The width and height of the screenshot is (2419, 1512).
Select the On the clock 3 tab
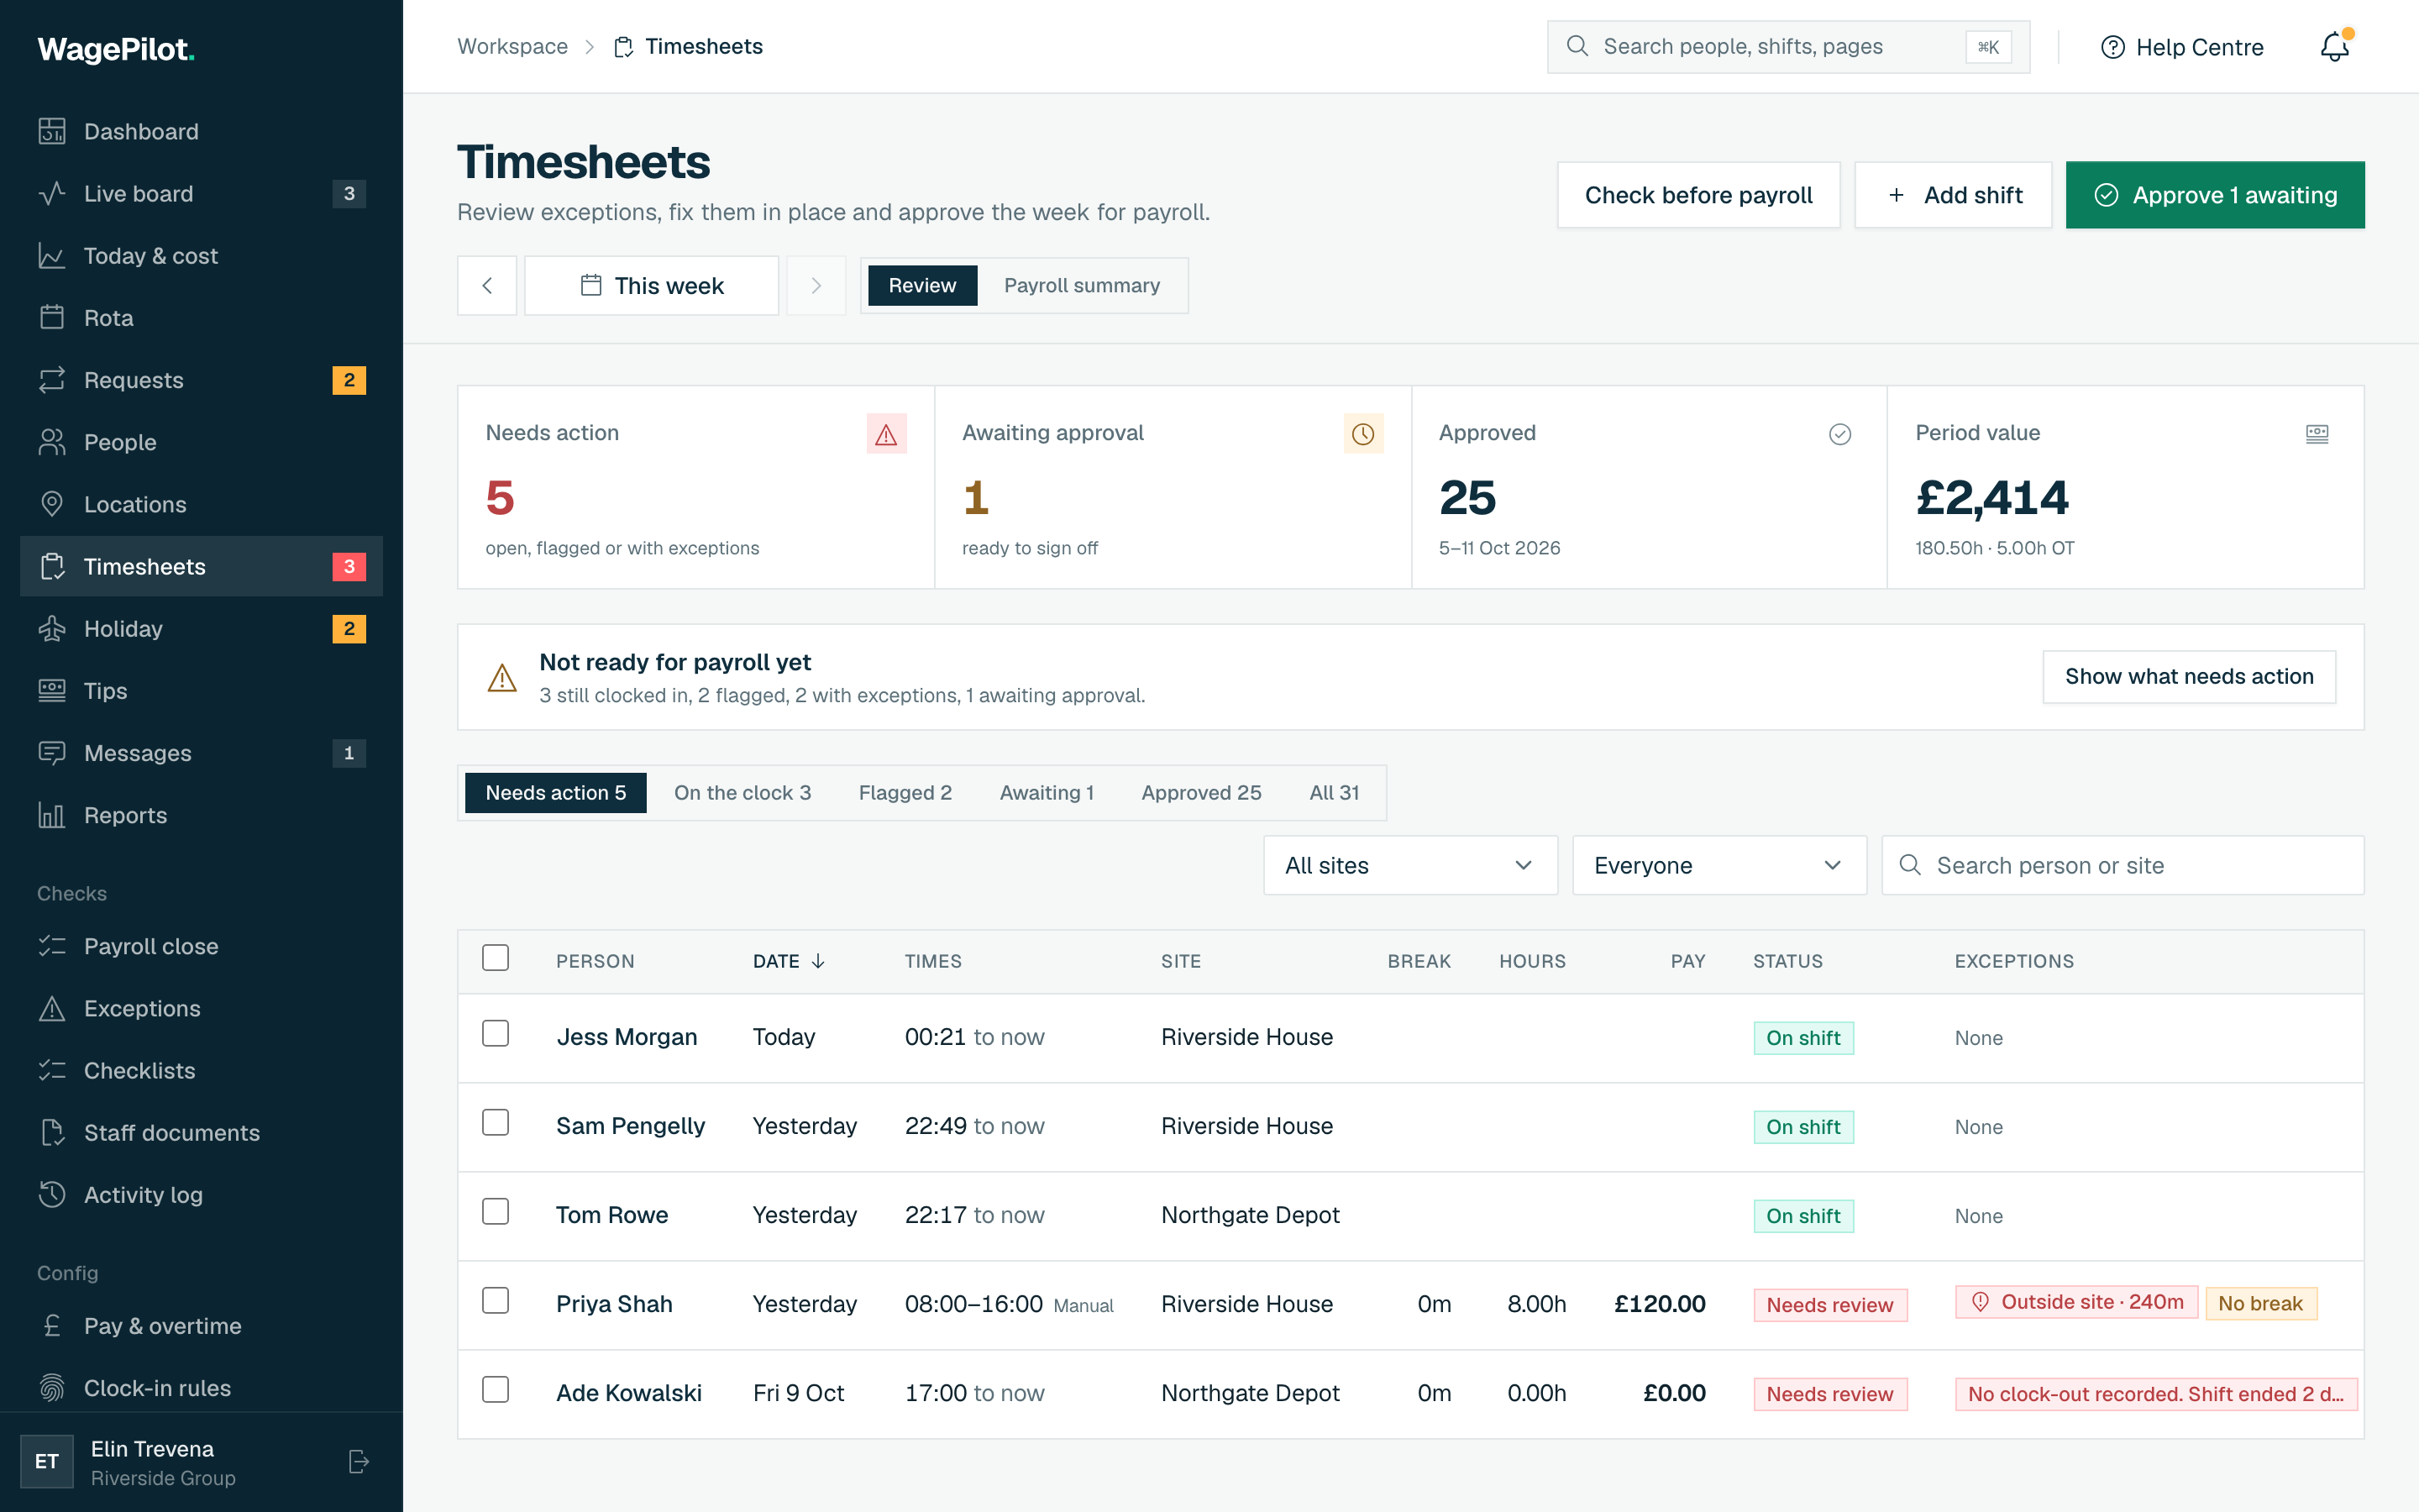pos(742,793)
